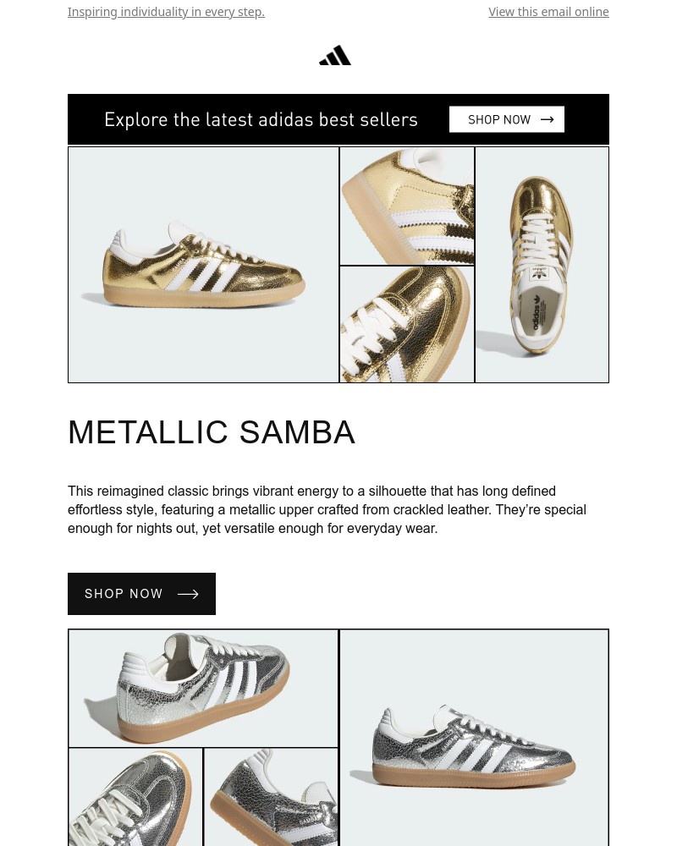Click the adidas three-stripe logo
The height and width of the screenshot is (846, 677).
click(x=335, y=56)
